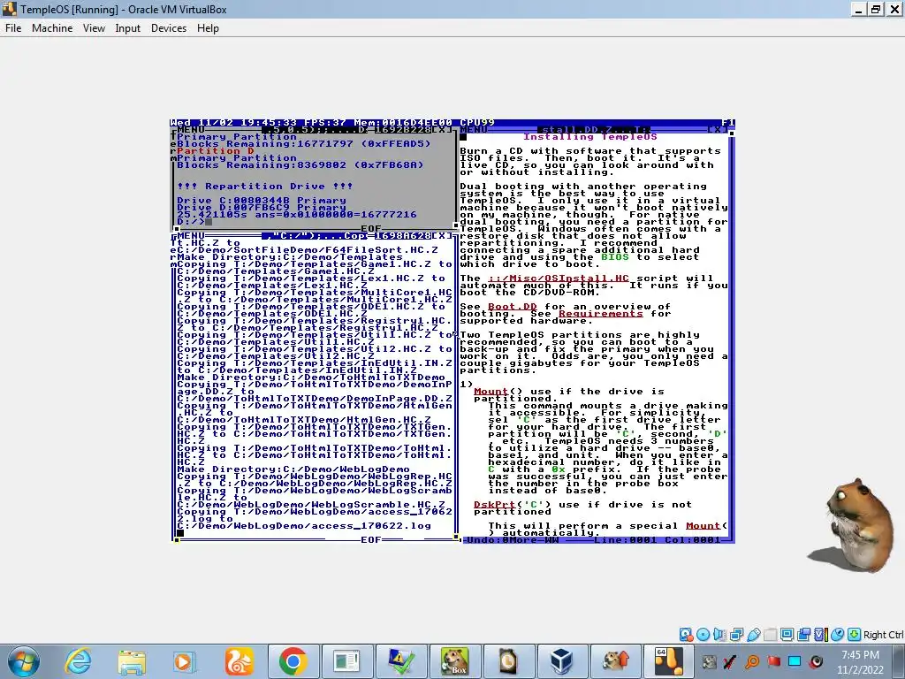Follow the ::/Misc/OSInstall.HC link
This screenshot has height=679, width=905.
tap(559, 278)
